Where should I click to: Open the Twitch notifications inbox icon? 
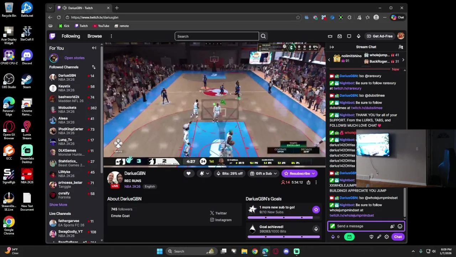click(x=340, y=36)
